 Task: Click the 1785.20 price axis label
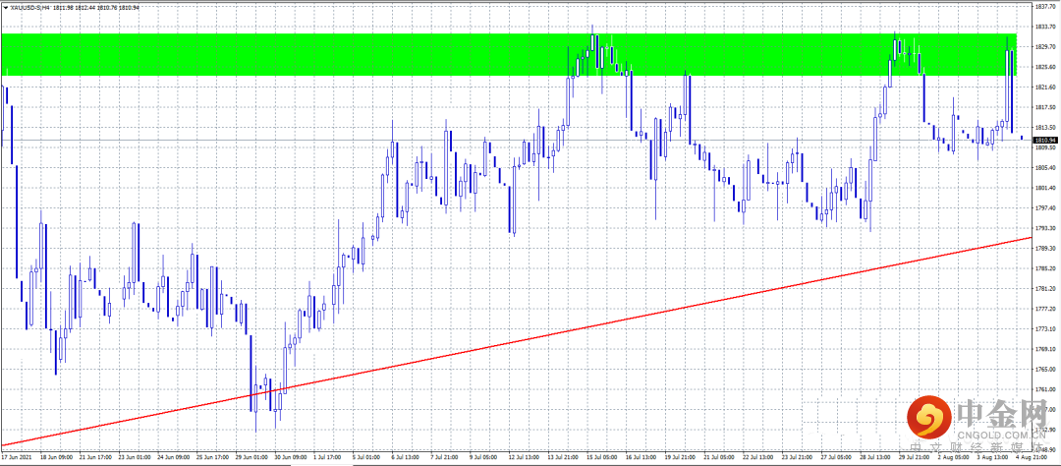1046,268
